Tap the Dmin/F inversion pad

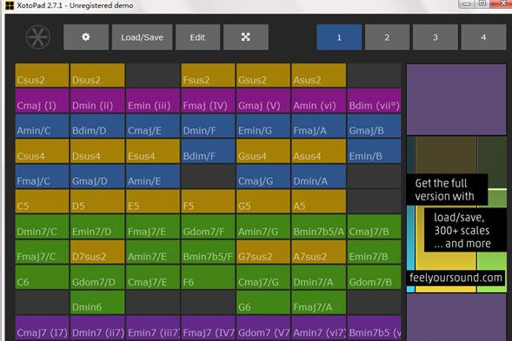[208, 126]
